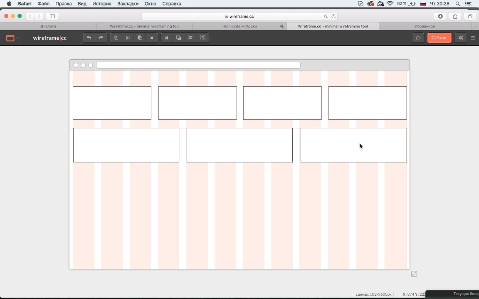Click the Paste clipboard icon
The image size is (479, 299).
tap(140, 38)
